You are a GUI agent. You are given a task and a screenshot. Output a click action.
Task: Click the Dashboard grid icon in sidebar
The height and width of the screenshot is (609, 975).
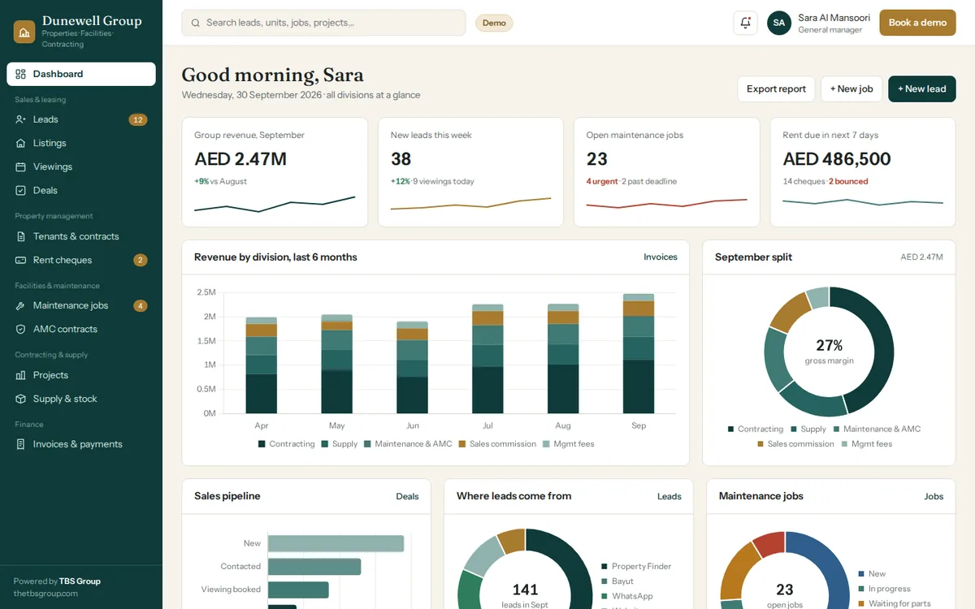pyautogui.click(x=21, y=74)
